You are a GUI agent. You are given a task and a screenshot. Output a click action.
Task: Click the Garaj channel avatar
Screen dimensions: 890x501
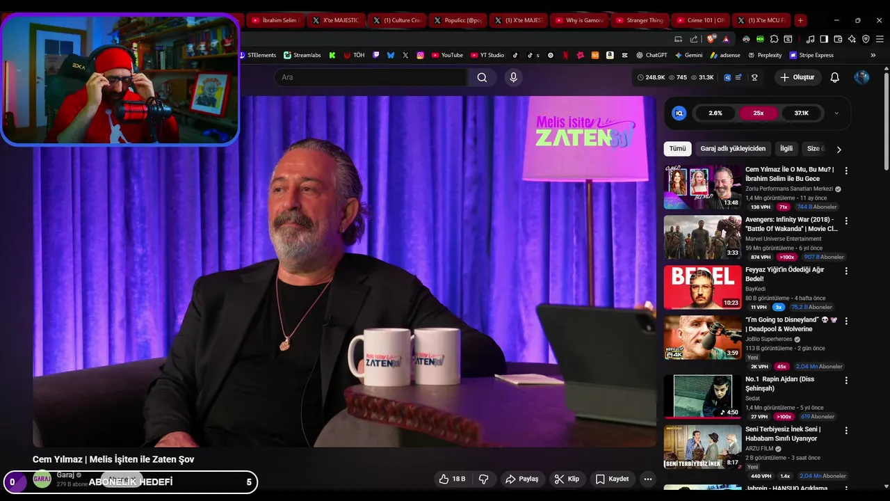click(x=42, y=479)
